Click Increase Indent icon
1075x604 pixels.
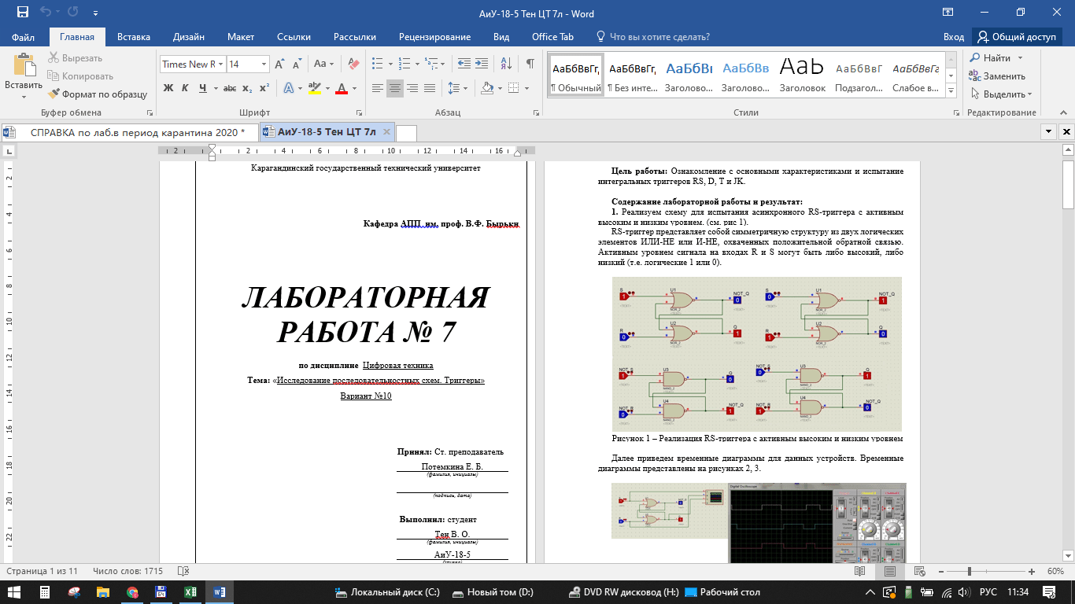[x=482, y=64]
